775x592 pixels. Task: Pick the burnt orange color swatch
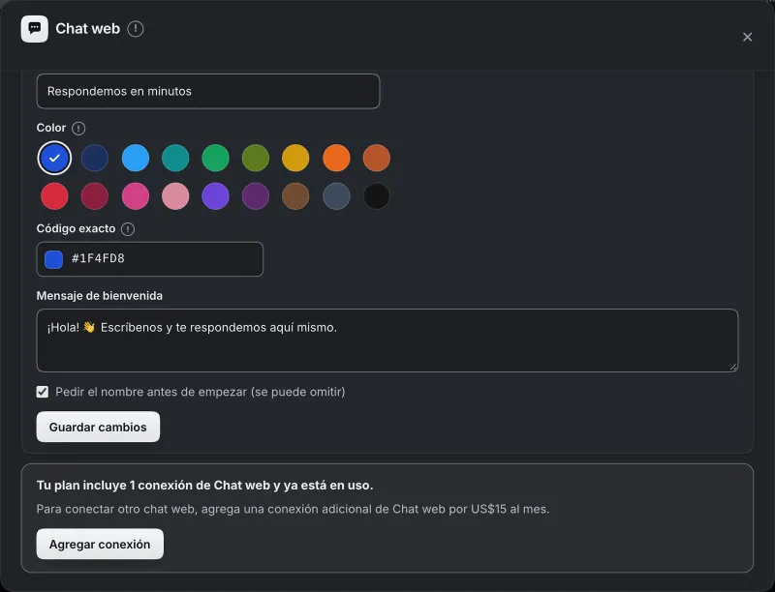coord(377,158)
